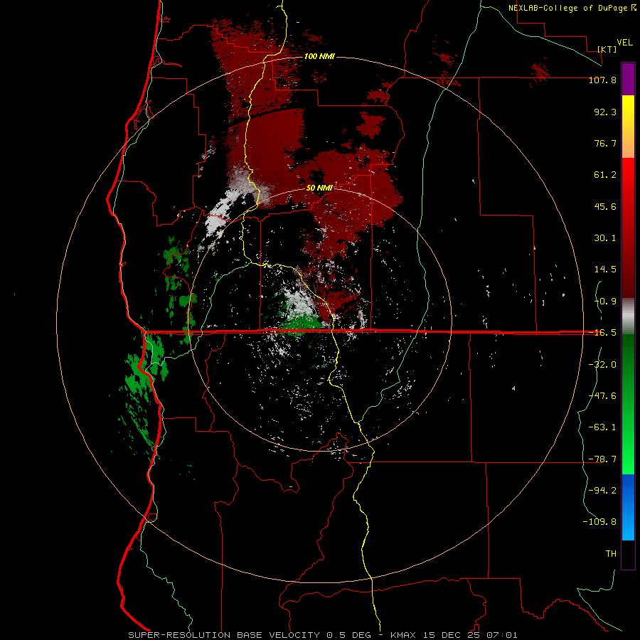
Task: Pick the gray near-zero color bar segment
Action: (x=628, y=316)
